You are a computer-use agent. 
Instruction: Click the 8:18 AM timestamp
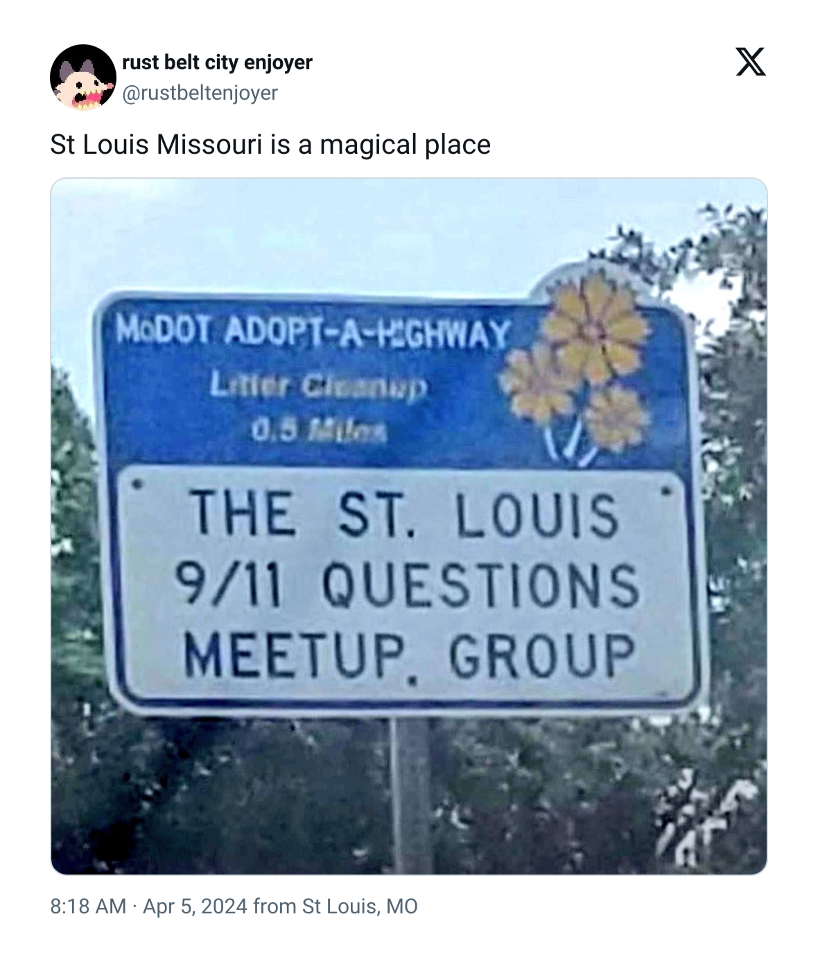click(x=88, y=906)
